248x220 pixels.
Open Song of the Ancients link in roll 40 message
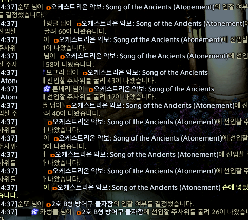pos(152,106)
